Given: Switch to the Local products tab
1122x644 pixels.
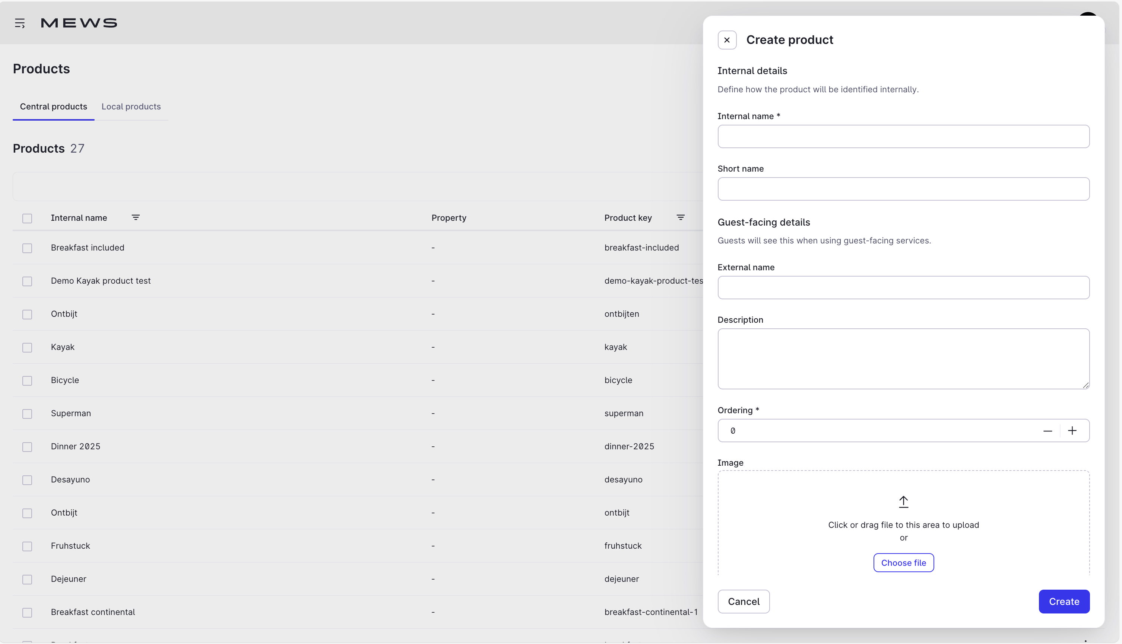Looking at the screenshot, I should (131, 106).
